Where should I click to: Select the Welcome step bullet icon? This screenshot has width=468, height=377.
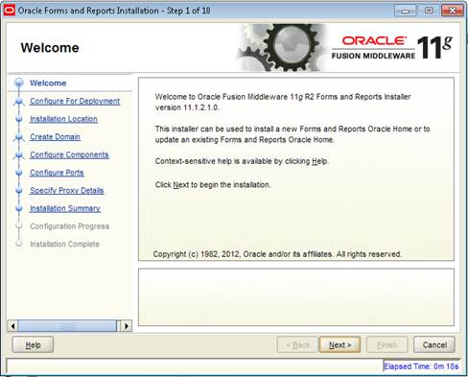19,82
